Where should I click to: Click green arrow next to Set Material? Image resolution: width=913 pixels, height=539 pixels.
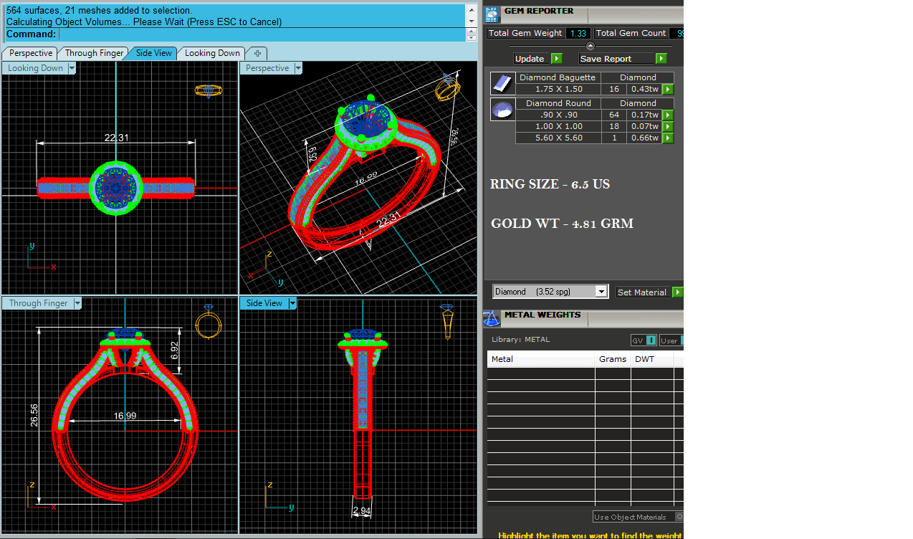coord(677,292)
